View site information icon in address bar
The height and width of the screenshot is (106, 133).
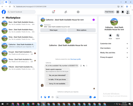14,7
